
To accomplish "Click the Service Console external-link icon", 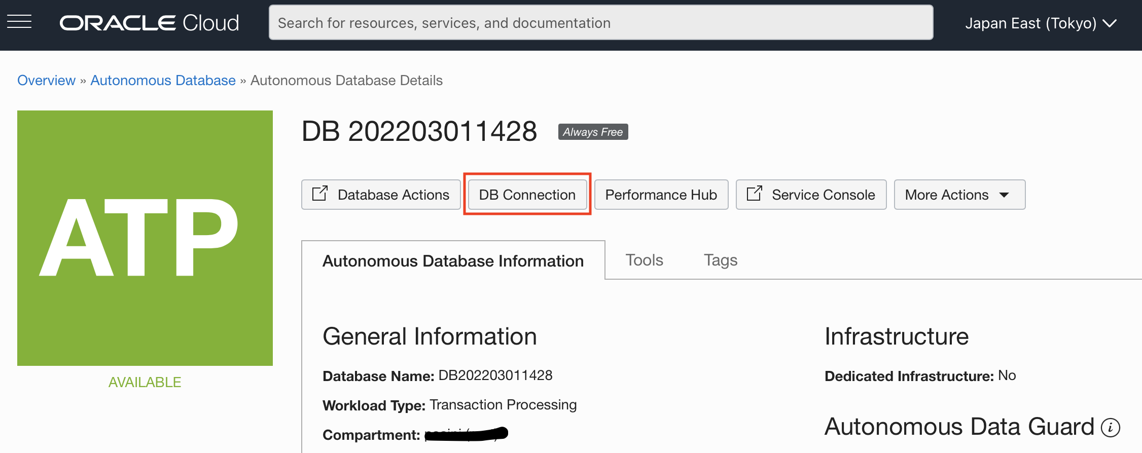I will tap(755, 194).
